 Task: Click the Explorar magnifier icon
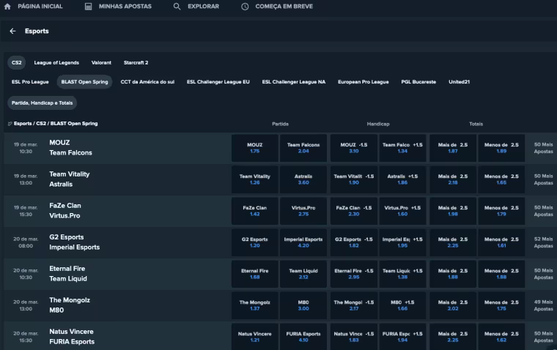(177, 7)
